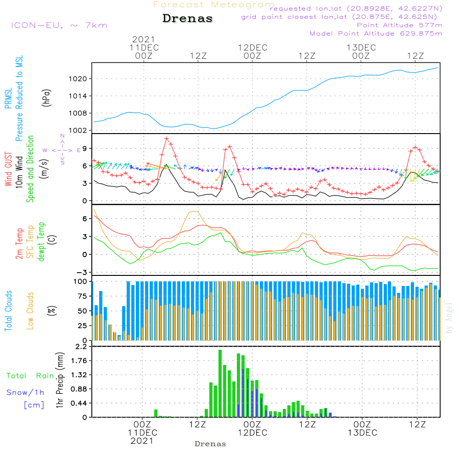The width and height of the screenshot is (459, 459).
Task: Click the 25 tick on cloud axis
Action: pos(82,326)
